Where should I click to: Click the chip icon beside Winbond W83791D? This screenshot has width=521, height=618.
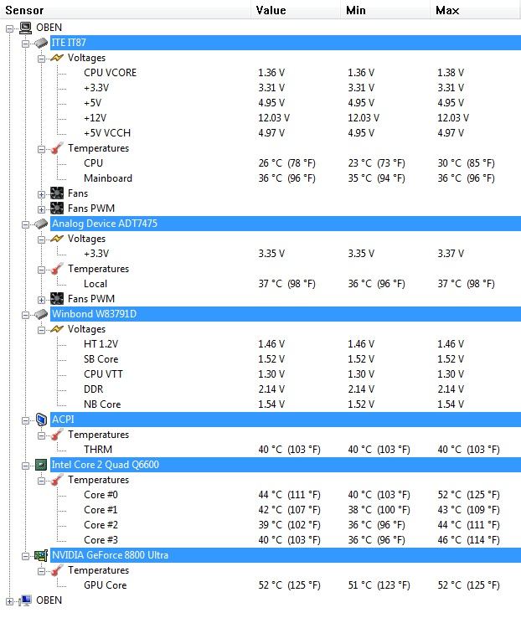coord(41,314)
